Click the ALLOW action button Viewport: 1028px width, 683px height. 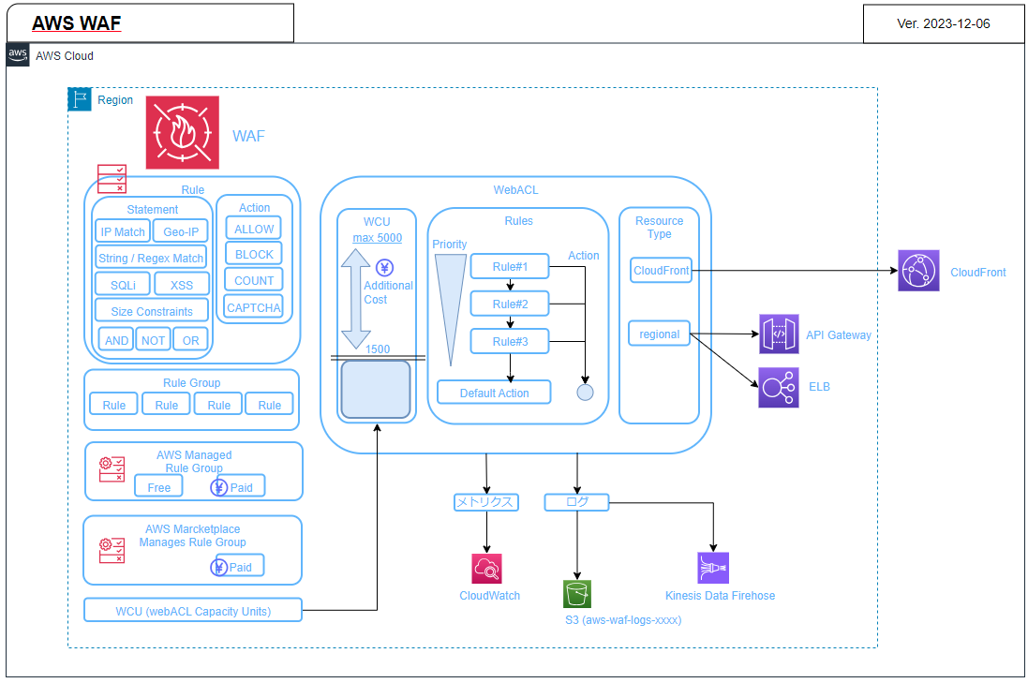click(252, 228)
